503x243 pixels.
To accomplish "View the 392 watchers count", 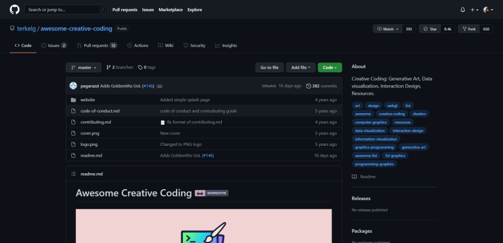I will coord(409,29).
